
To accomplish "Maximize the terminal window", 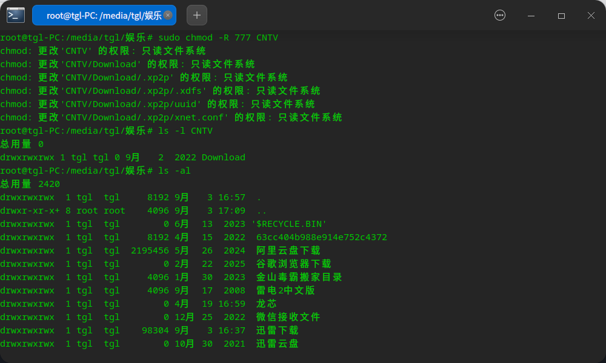I will [x=561, y=16].
